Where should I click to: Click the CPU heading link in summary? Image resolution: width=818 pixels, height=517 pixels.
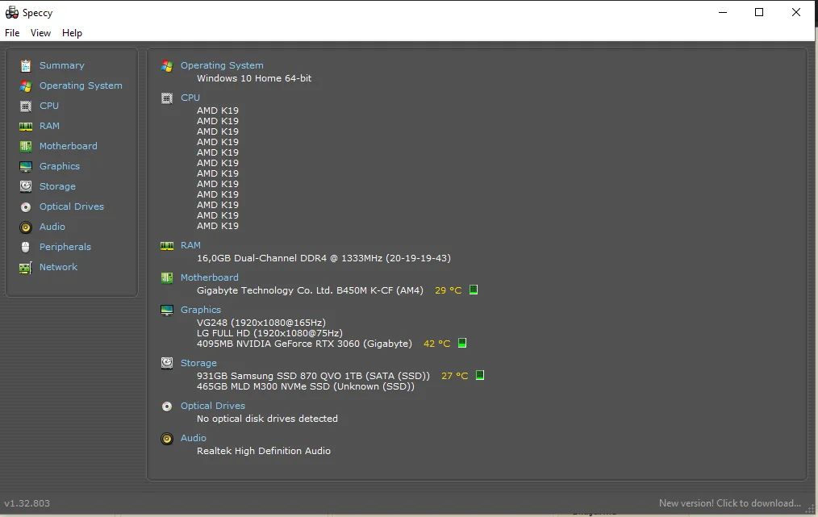(190, 98)
